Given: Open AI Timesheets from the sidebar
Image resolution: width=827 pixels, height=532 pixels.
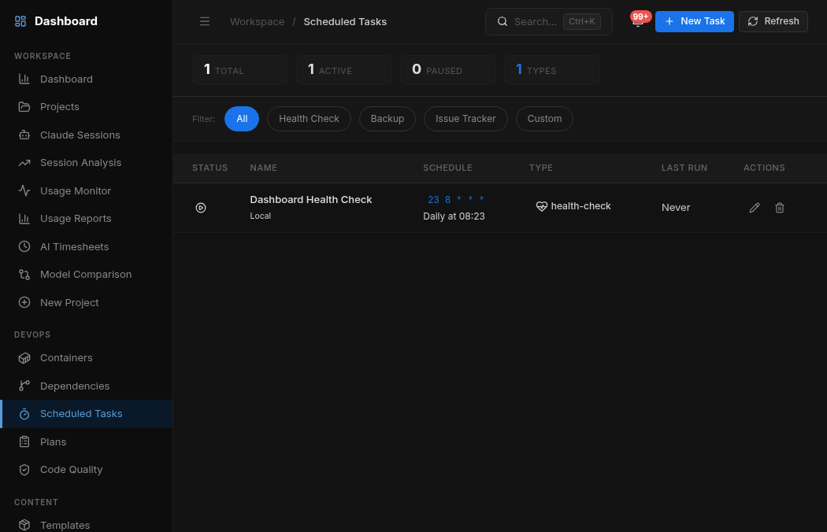Looking at the screenshot, I should click(72, 246).
